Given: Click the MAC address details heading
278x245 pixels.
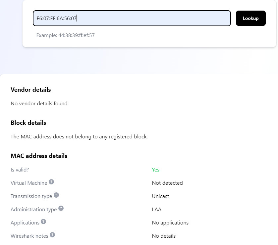Looking at the screenshot, I should pos(39,156).
